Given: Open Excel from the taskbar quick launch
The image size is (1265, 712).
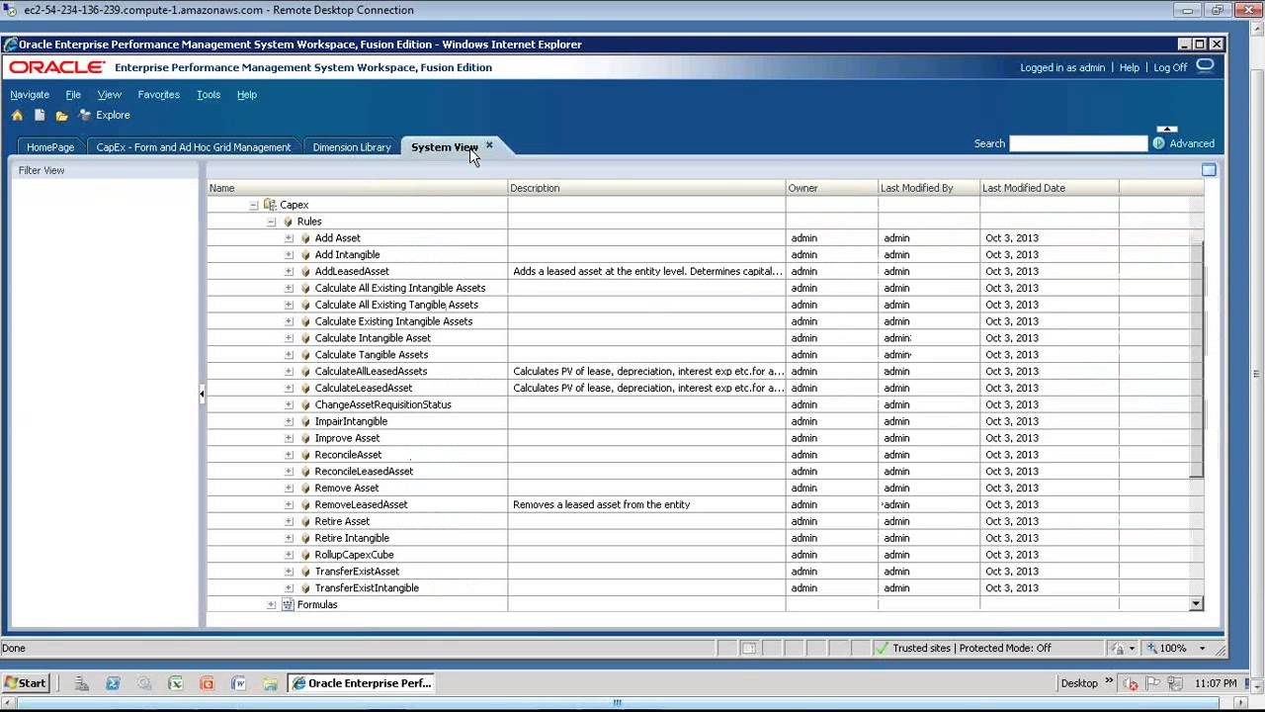Looking at the screenshot, I should [x=175, y=683].
